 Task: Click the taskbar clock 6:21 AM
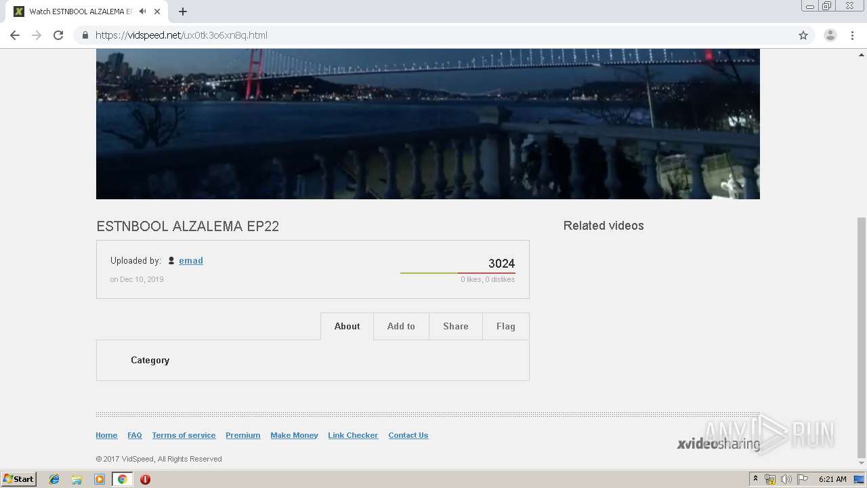point(832,479)
